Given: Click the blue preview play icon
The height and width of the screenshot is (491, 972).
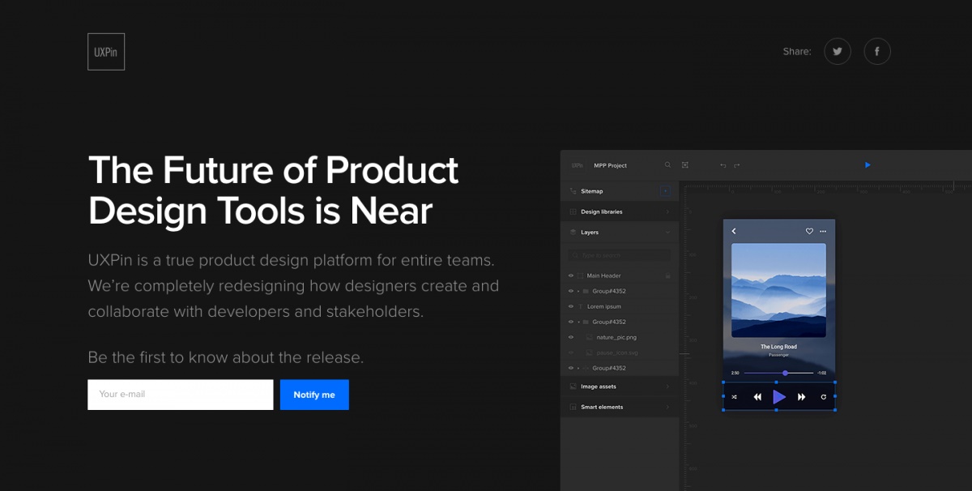Looking at the screenshot, I should [x=868, y=164].
